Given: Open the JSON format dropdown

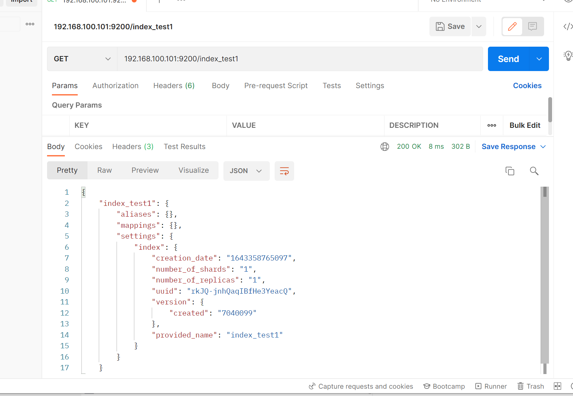Looking at the screenshot, I should 246,171.
